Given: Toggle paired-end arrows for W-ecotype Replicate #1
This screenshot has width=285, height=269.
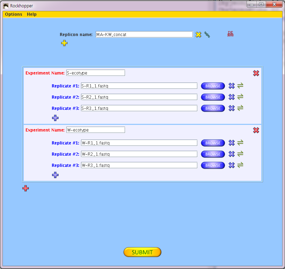Looking at the screenshot, I should pyautogui.click(x=240, y=143).
